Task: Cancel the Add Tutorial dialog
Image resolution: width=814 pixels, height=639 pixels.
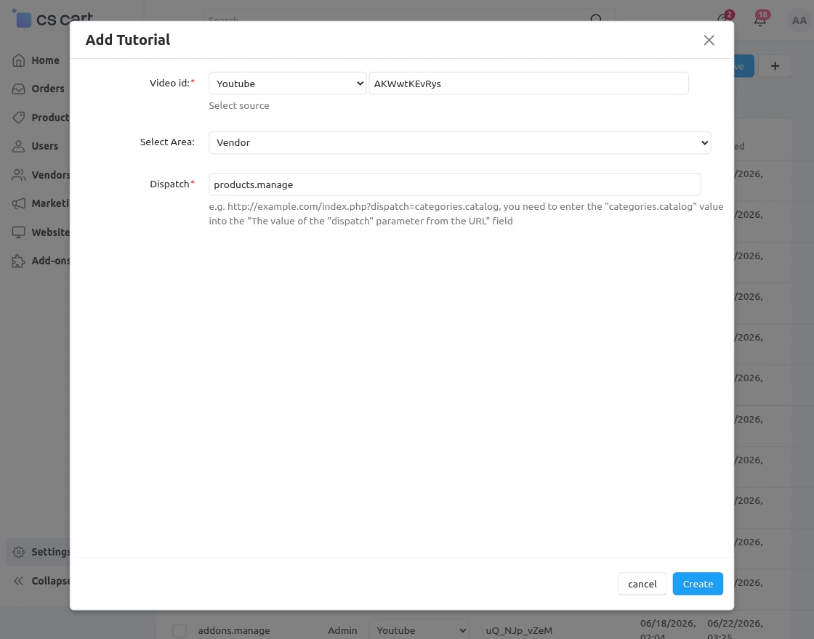Action: point(642,584)
